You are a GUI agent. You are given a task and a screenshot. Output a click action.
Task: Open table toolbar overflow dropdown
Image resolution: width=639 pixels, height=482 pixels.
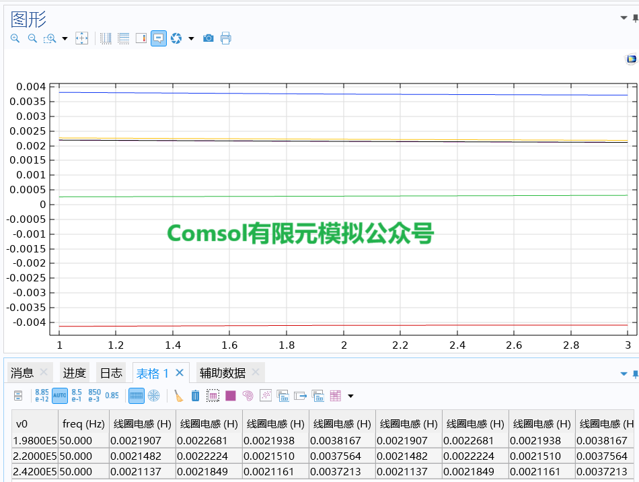click(350, 396)
